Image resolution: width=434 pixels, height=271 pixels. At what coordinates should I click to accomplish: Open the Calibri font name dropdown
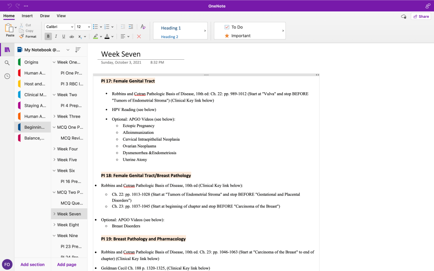pos(59,27)
